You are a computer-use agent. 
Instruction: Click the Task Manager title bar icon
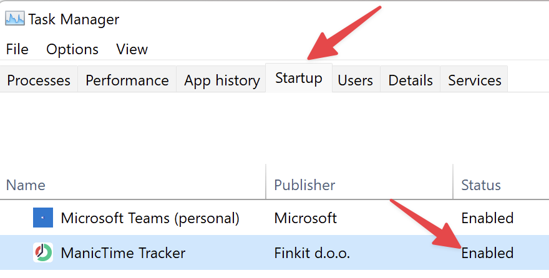coord(15,19)
